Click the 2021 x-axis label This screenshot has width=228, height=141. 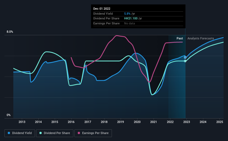153,122
